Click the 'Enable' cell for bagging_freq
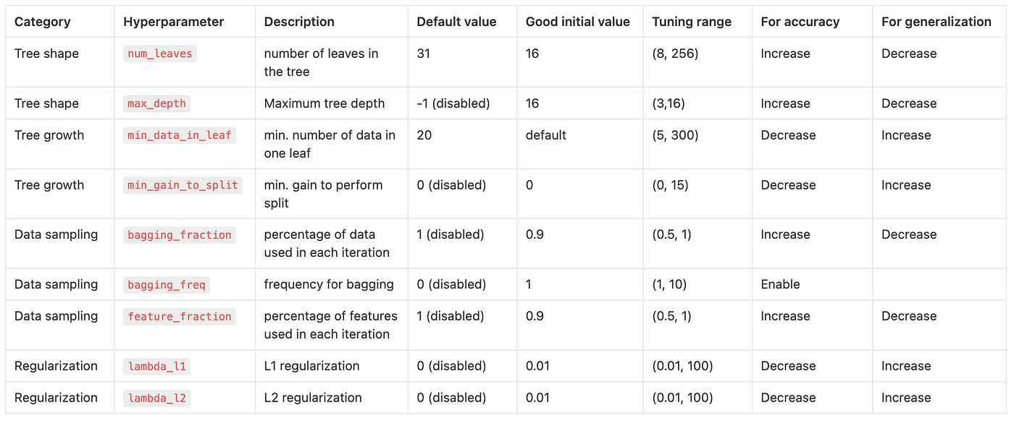Image resolution: width=1014 pixels, height=421 pixels. 780,284
